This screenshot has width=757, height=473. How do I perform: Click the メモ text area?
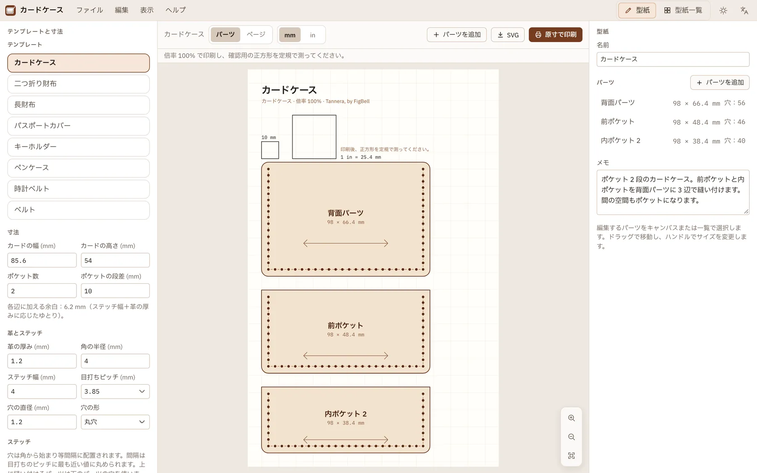[673, 192]
